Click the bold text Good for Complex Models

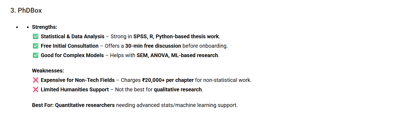point(72,55)
